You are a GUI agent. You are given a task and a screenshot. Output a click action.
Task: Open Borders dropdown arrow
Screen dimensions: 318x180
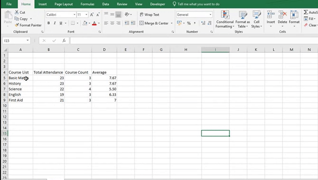tap(77, 23)
